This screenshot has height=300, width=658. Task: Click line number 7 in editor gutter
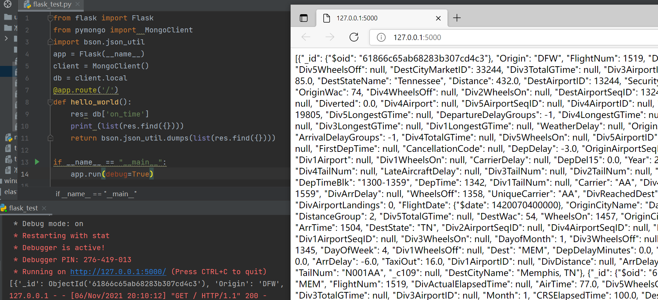click(x=27, y=90)
